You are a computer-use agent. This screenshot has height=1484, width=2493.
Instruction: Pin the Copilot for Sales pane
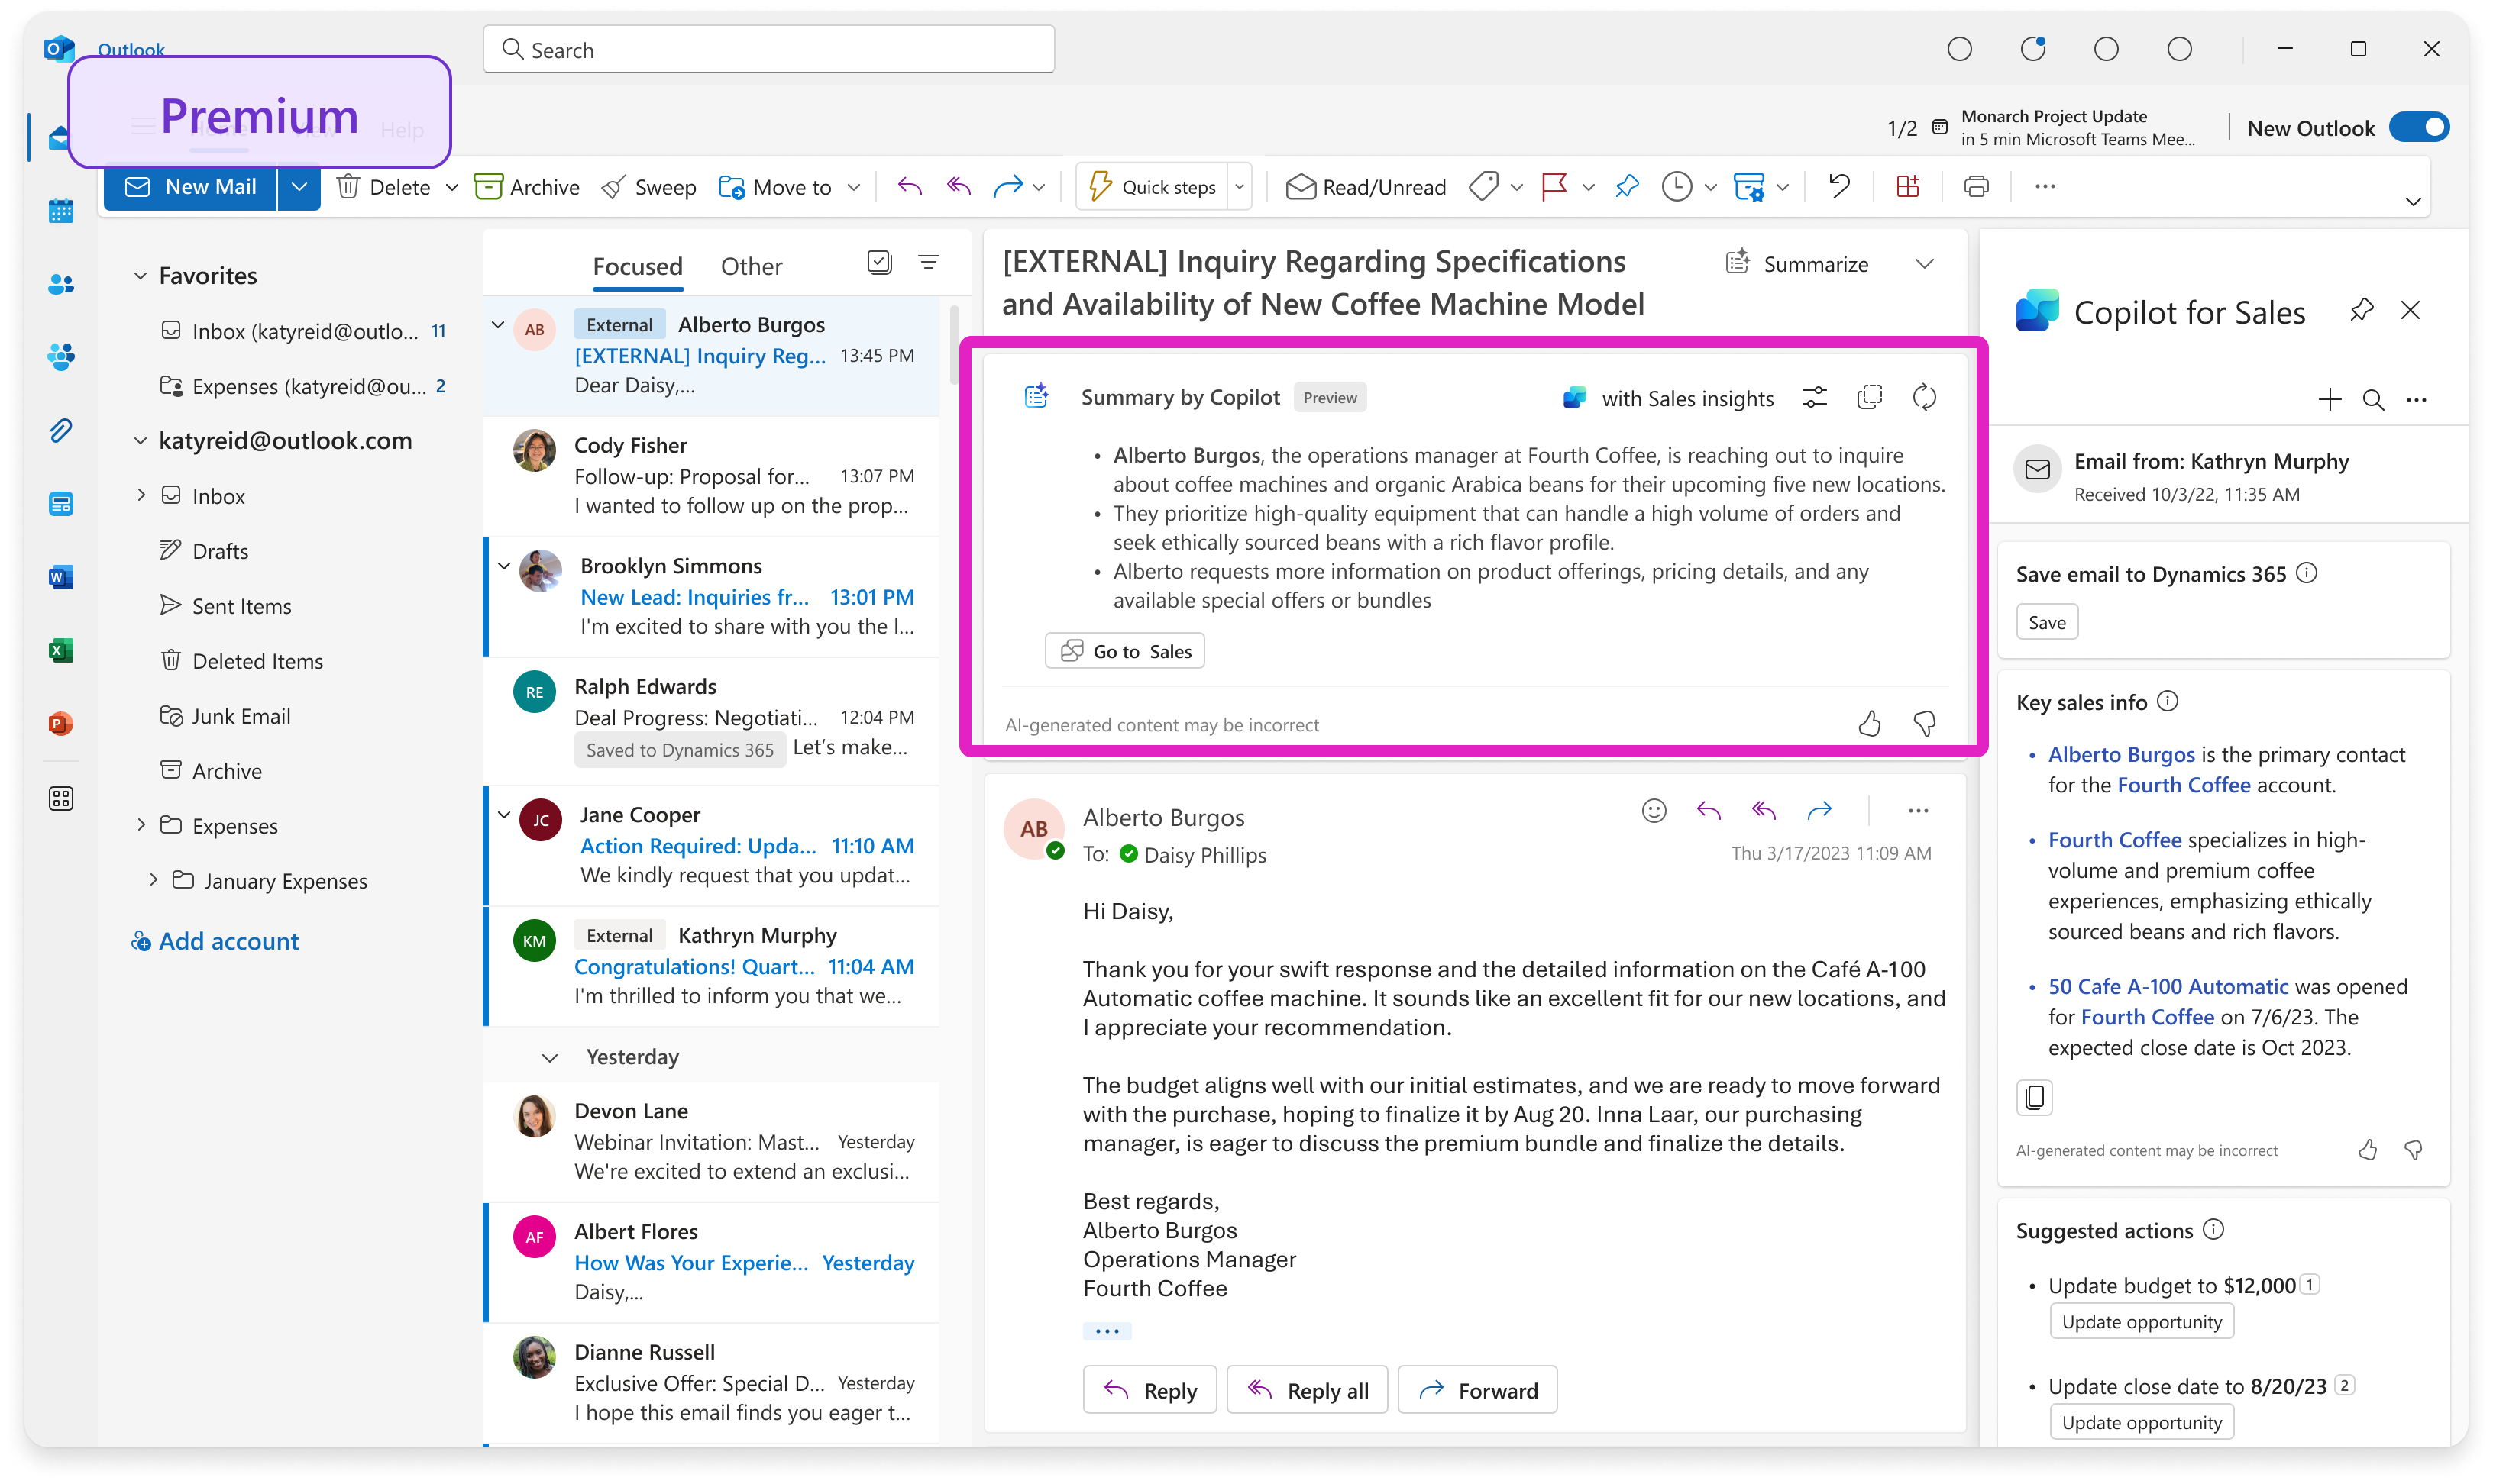coord(2362,310)
